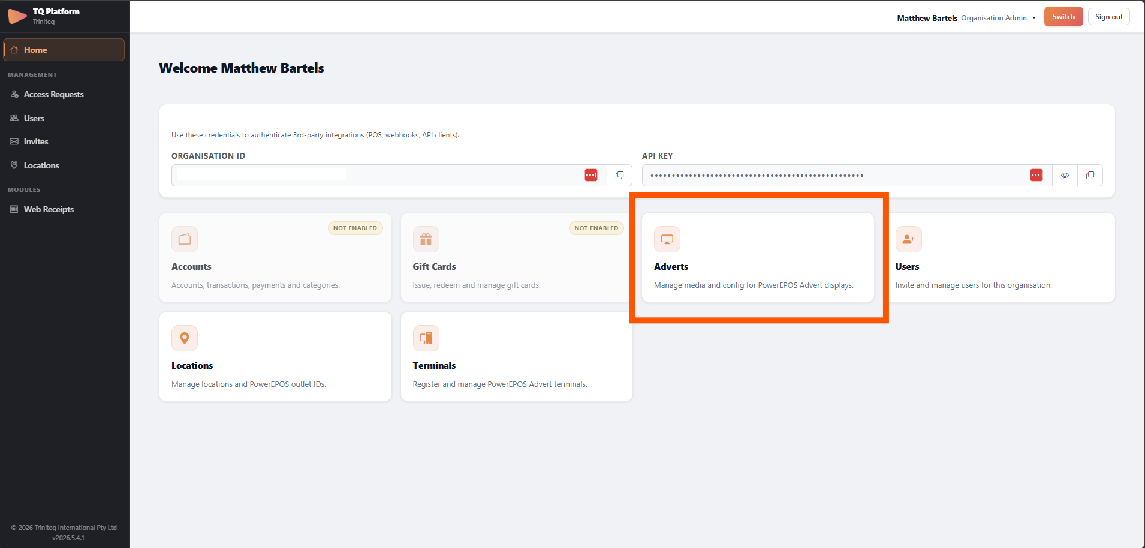Screen dimensions: 1145x548
Task: Click the Accounts card wallet icon
Action: (x=185, y=239)
